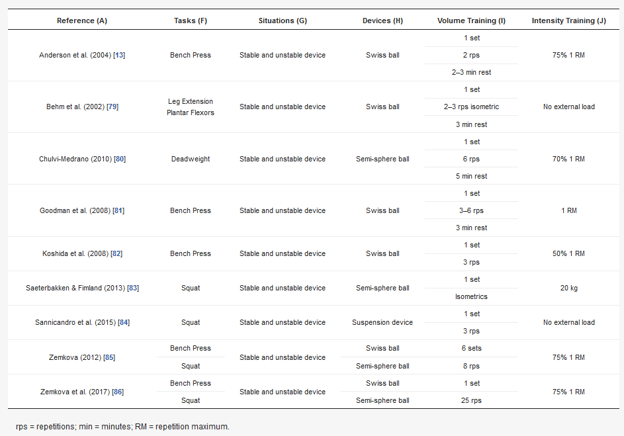624x436 pixels.
Task: Click the Situations (G) header cell
Action: tap(283, 21)
